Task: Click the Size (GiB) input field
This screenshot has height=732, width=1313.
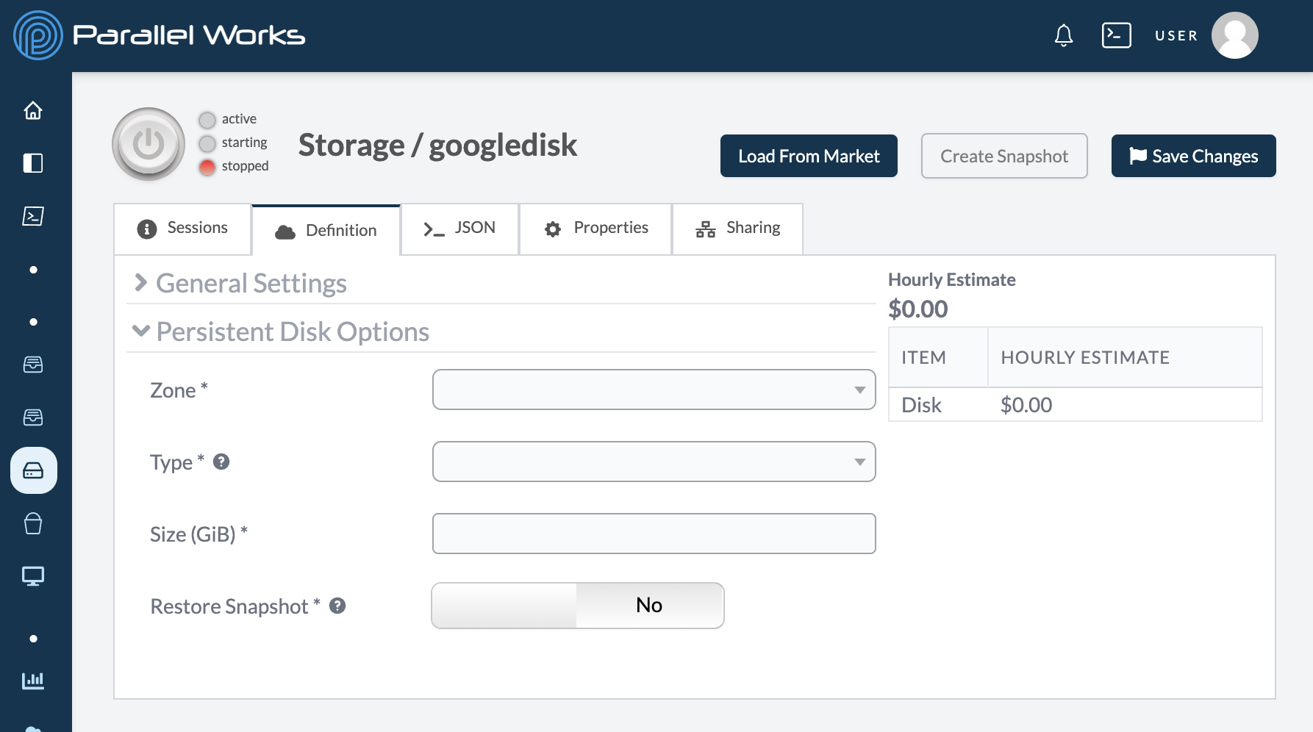Action: [654, 534]
